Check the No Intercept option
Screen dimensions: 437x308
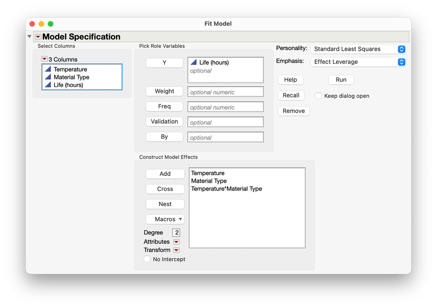click(x=147, y=259)
